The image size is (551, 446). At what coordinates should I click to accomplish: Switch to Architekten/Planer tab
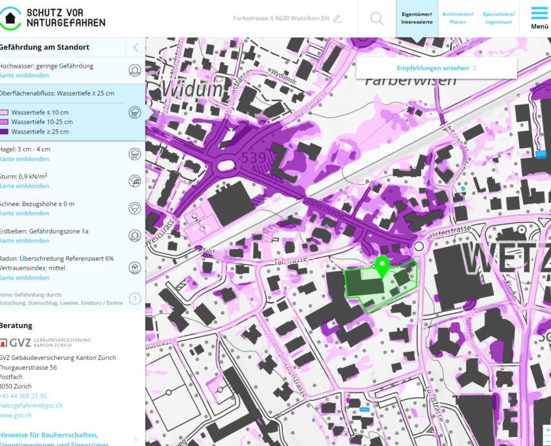pyautogui.click(x=458, y=18)
